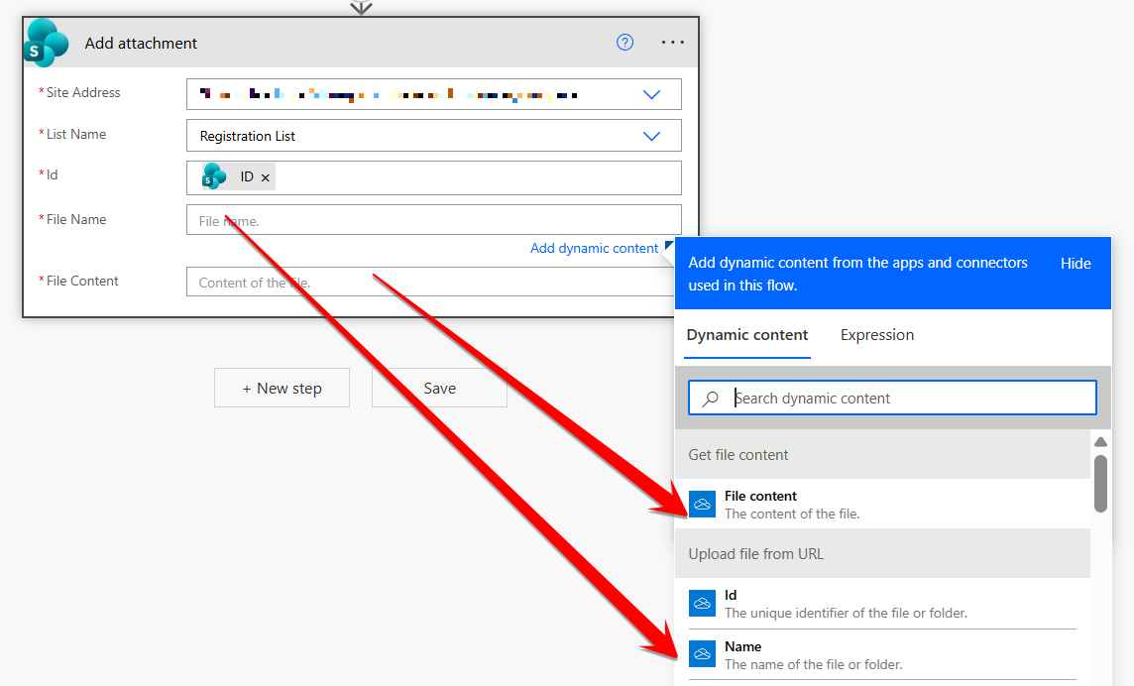Hide the dynamic content panel
The height and width of the screenshot is (686, 1134).
click(x=1076, y=264)
